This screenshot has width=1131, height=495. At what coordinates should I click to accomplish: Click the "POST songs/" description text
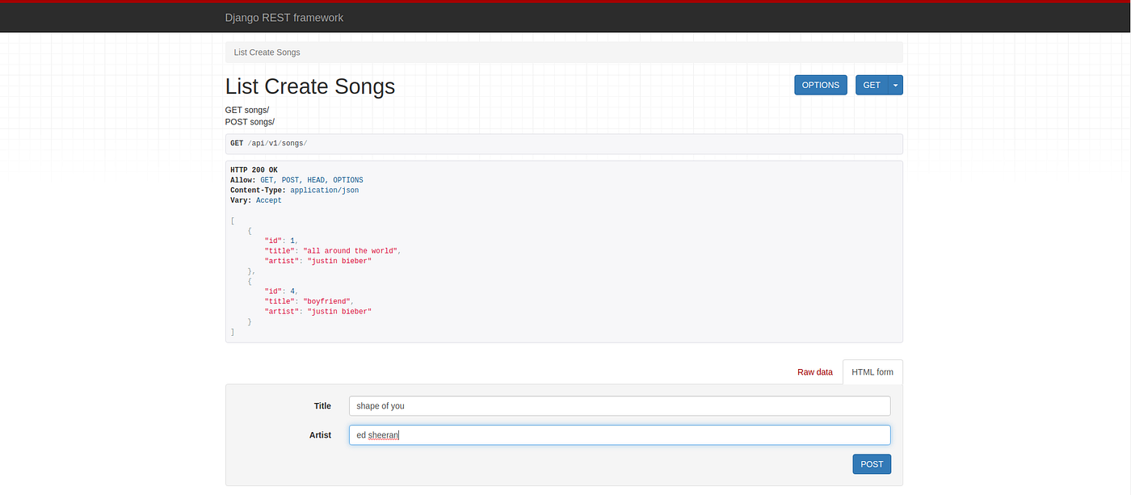tap(250, 122)
